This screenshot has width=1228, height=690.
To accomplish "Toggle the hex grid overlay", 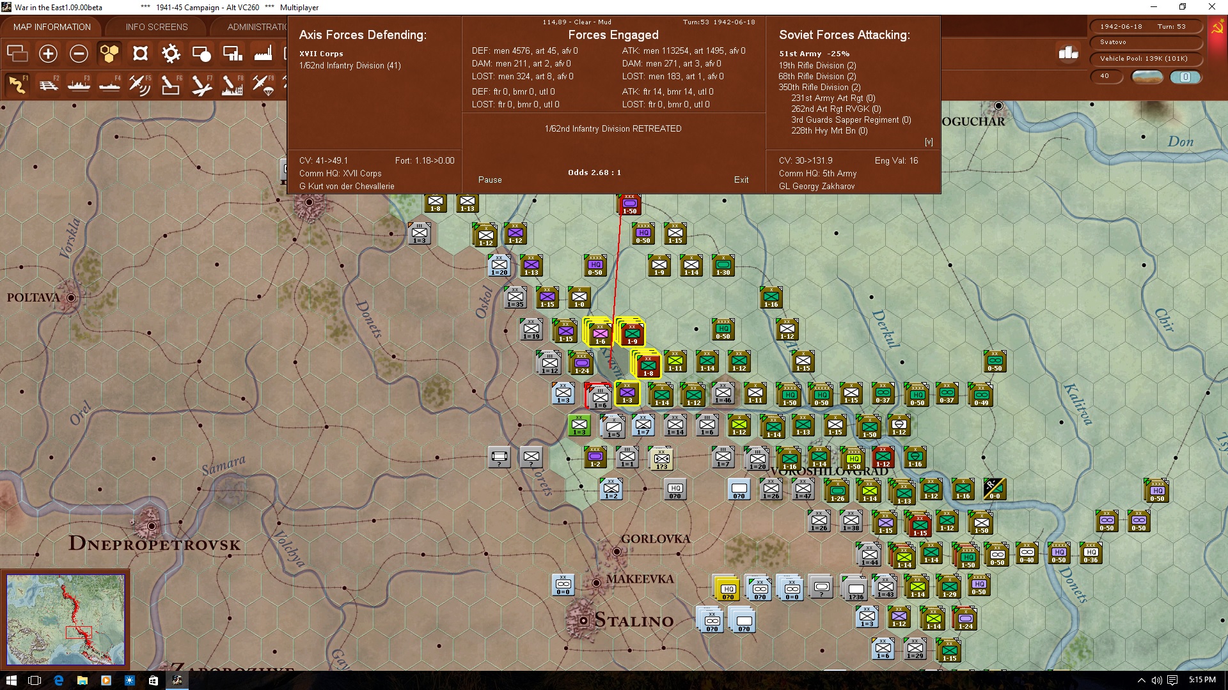I will [109, 54].
